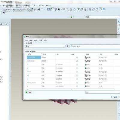The image size is (120, 120).
Task: Open the 零件 look-in dropdown
Action: click(x=45, y=46)
